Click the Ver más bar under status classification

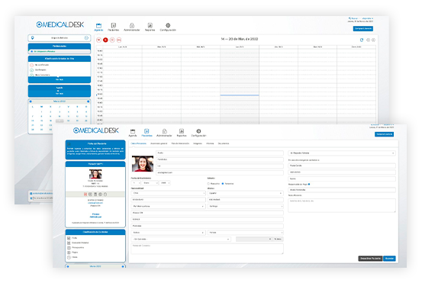[x=60, y=79]
